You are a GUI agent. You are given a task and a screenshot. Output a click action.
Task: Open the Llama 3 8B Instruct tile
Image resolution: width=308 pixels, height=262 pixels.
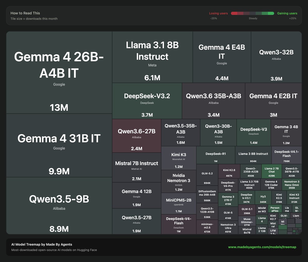(x=253, y=155)
